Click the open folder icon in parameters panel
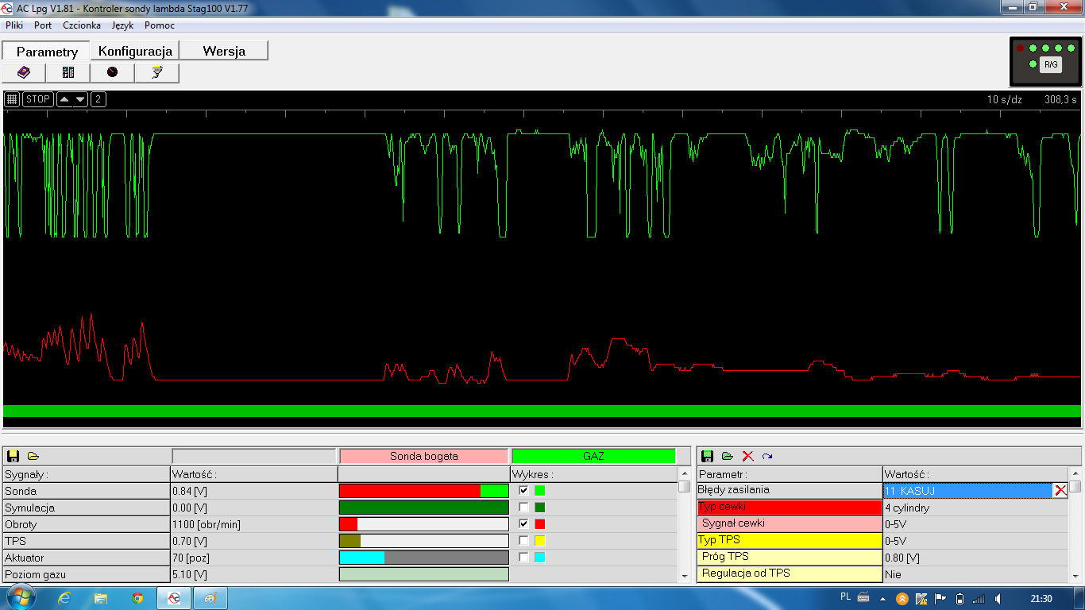 (727, 456)
